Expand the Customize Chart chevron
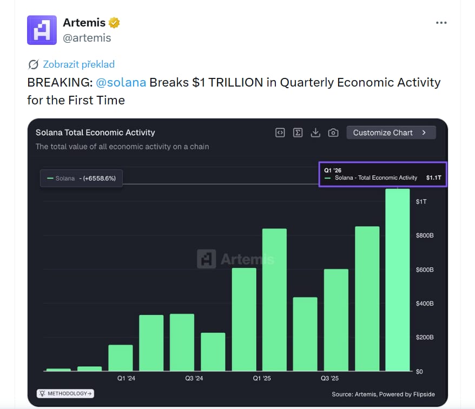 click(x=424, y=133)
